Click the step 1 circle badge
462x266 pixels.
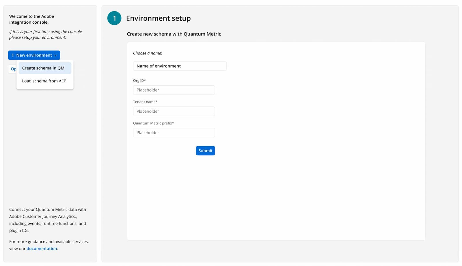click(114, 18)
